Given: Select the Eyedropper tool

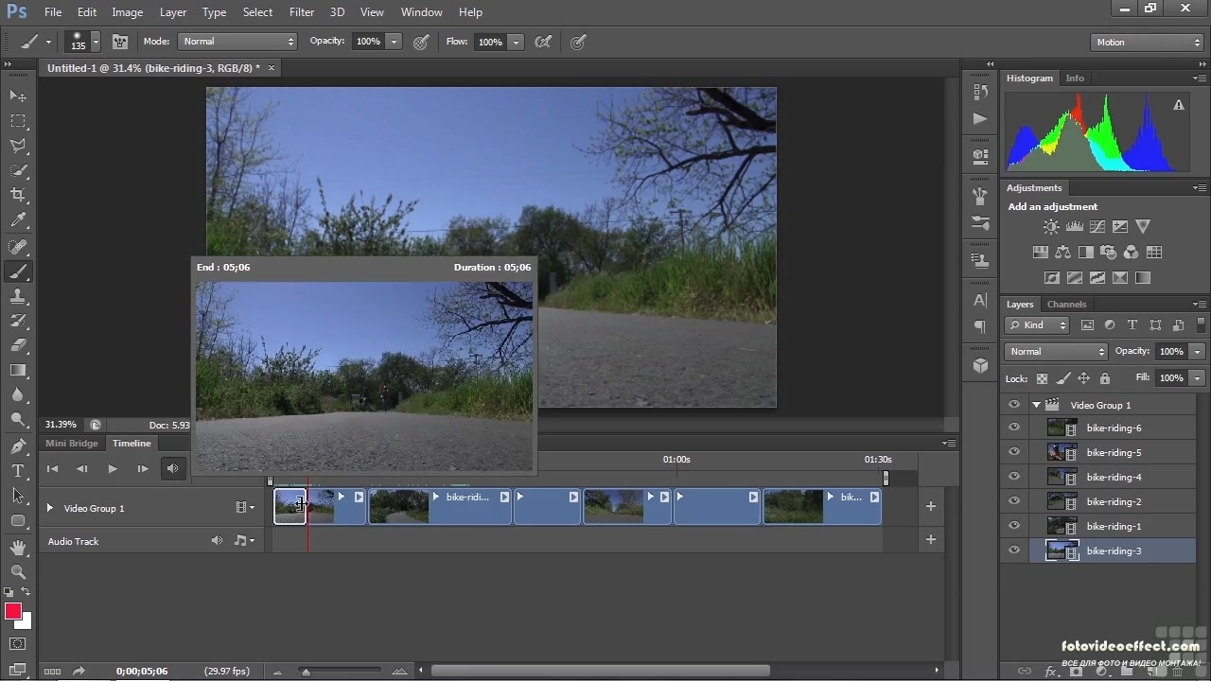Looking at the screenshot, I should (x=18, y=220).
